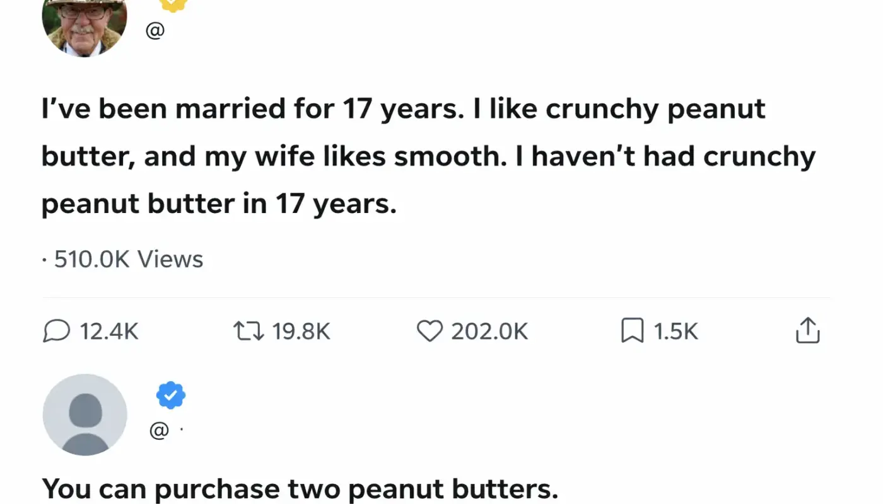Open the 510.0K Views analytics
Screen dimensions: 883x504
tap(128, 259)
